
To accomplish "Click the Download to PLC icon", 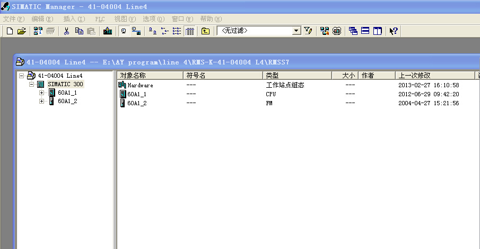I will pos(108,31).
